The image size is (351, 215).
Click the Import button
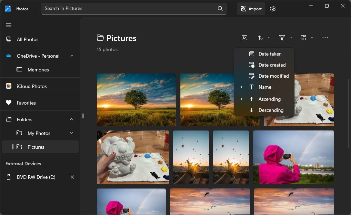pyautogui.click(x=251, y=9)
